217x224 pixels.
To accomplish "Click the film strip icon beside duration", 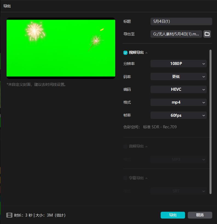I will pyautogui.click(x=10, y=215).
